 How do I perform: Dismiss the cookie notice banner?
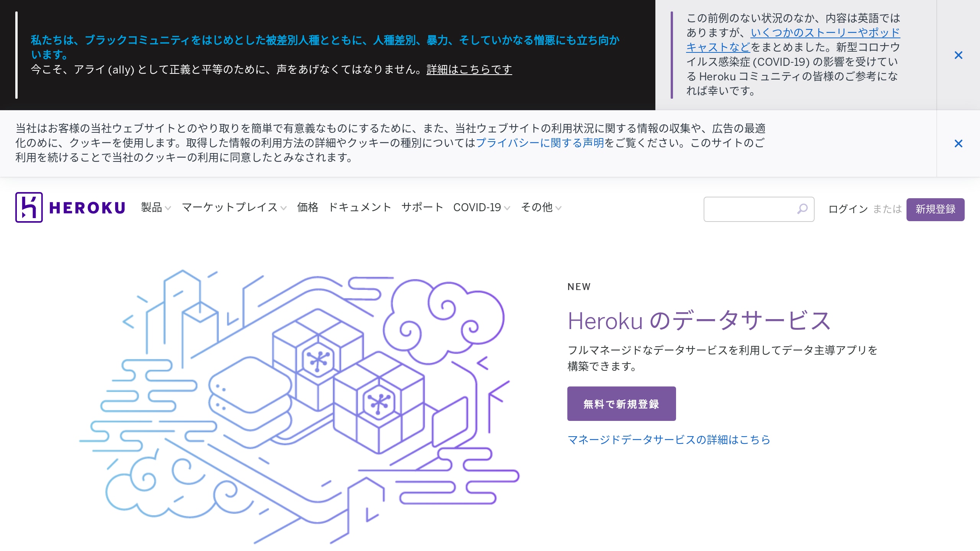pos(958,143)
